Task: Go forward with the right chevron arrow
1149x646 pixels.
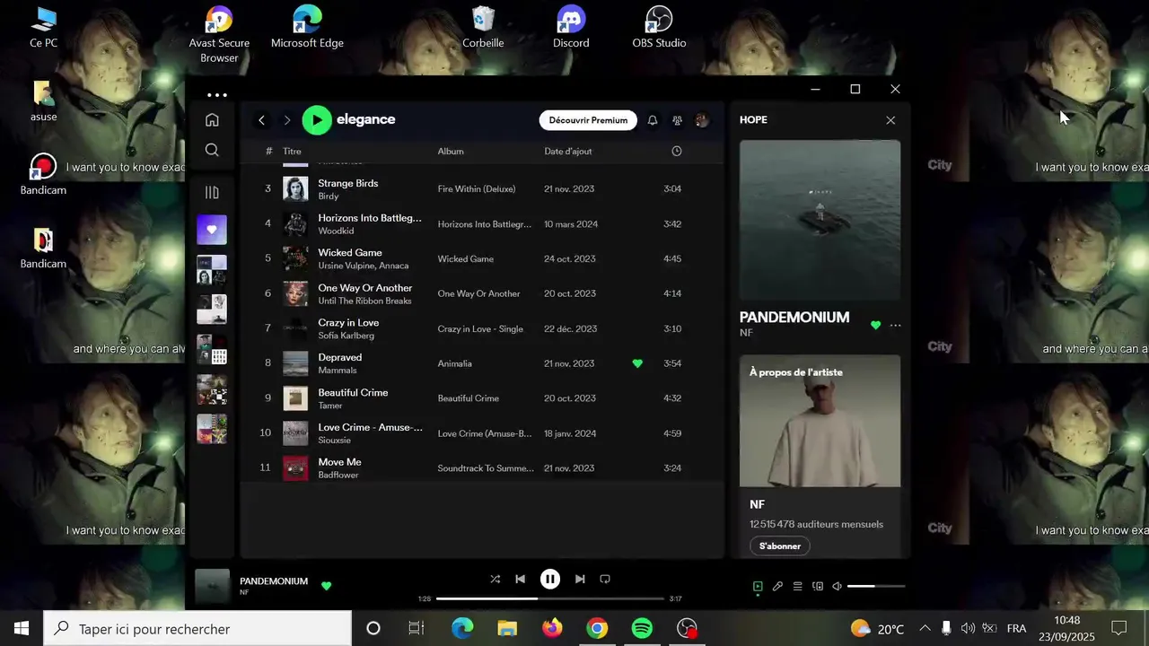Action: point(287,120)
